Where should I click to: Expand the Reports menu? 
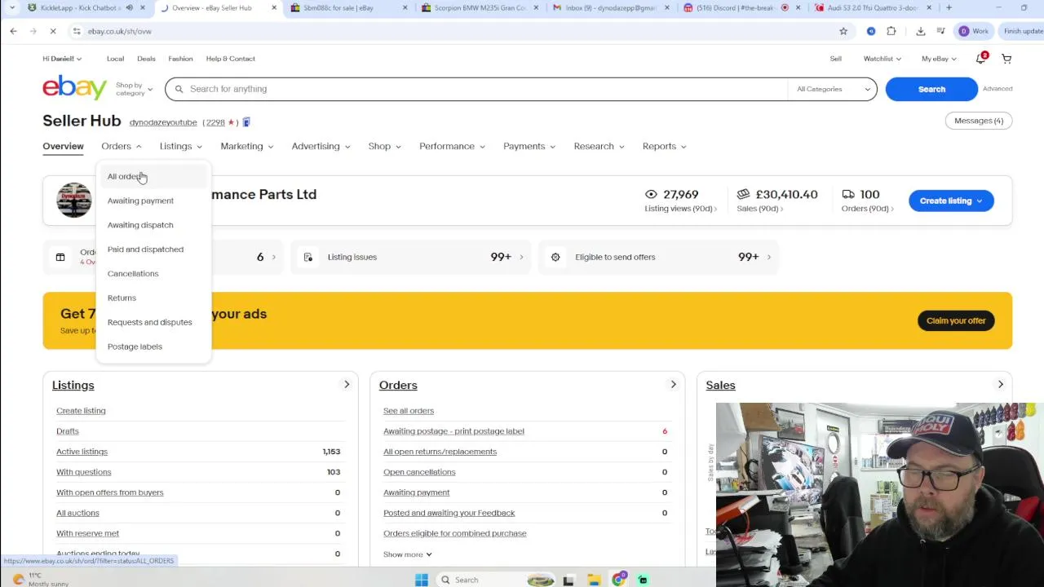[664, 146]
